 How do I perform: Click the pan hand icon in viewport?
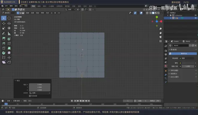click(160, 33)
